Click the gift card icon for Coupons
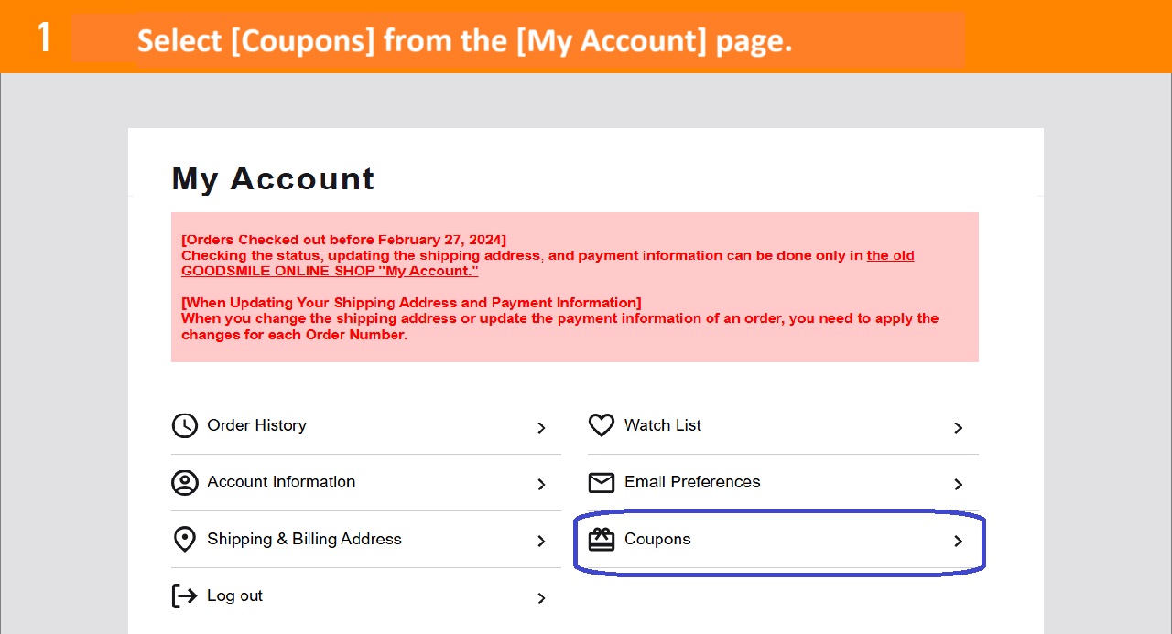 click(602, 540)
